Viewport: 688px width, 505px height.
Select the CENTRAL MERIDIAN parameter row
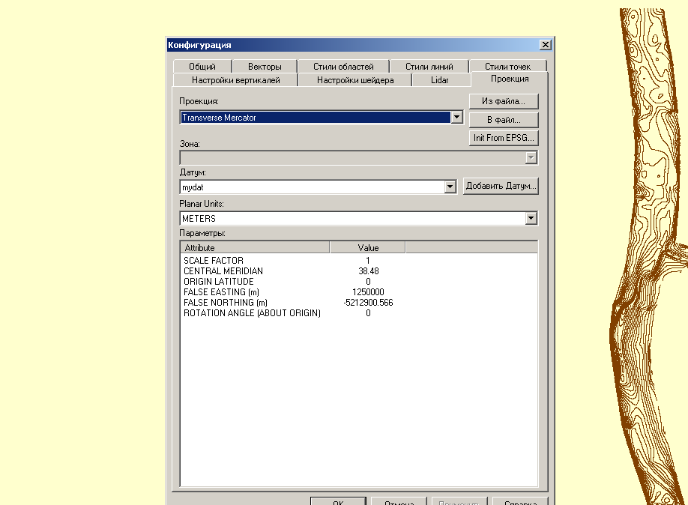coord(223,271)
